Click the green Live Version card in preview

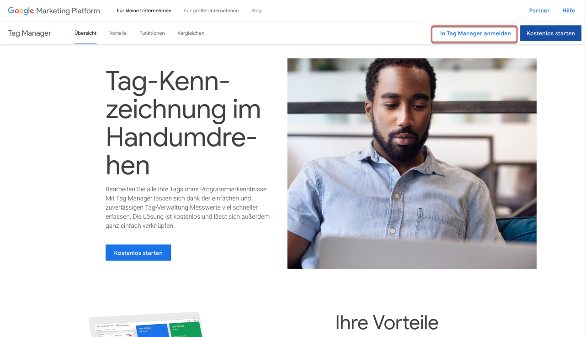pyautogui.click(x=186, y=330)
